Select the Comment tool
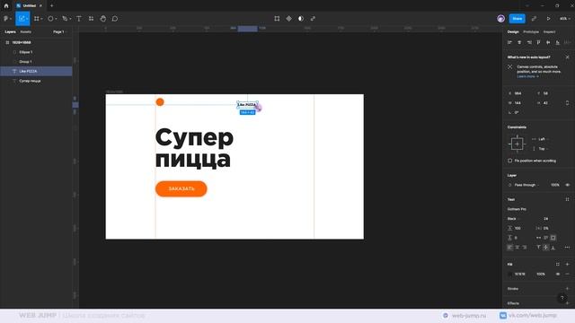The width and height of the screenshot is (575, 323). tap(115, 18)
